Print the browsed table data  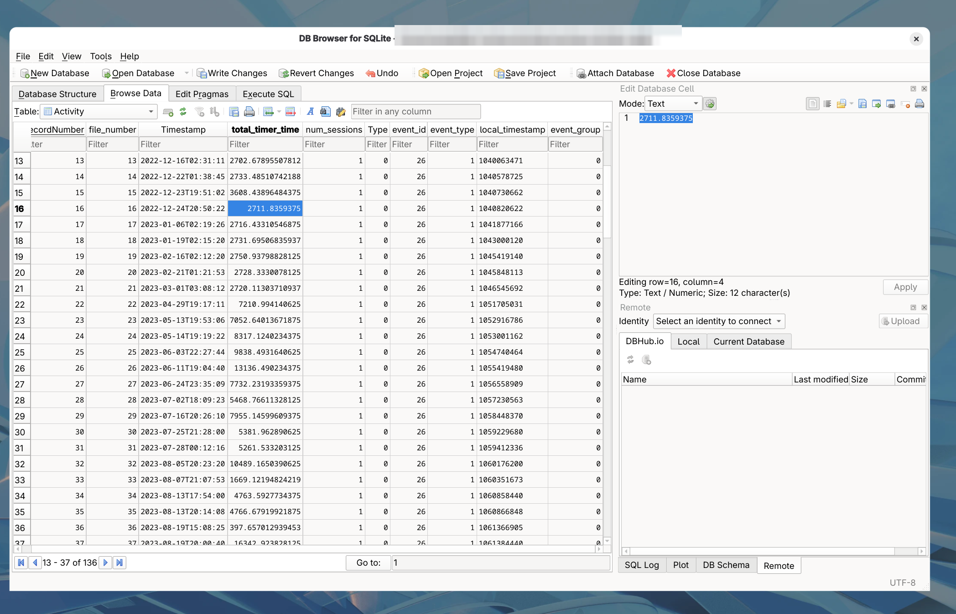pos(249,111)
